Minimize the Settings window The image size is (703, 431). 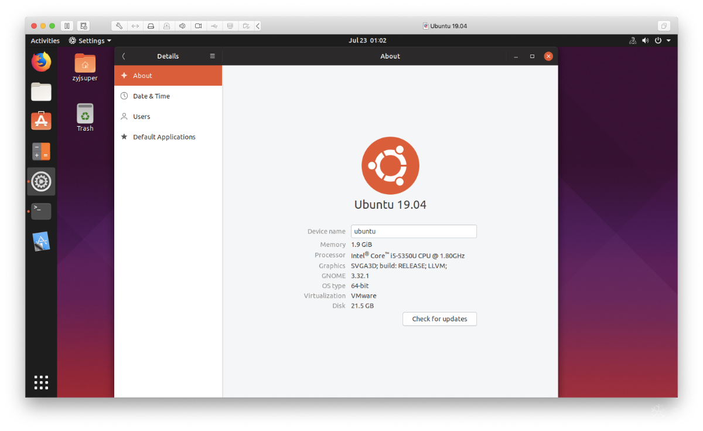tap(516, 56)
